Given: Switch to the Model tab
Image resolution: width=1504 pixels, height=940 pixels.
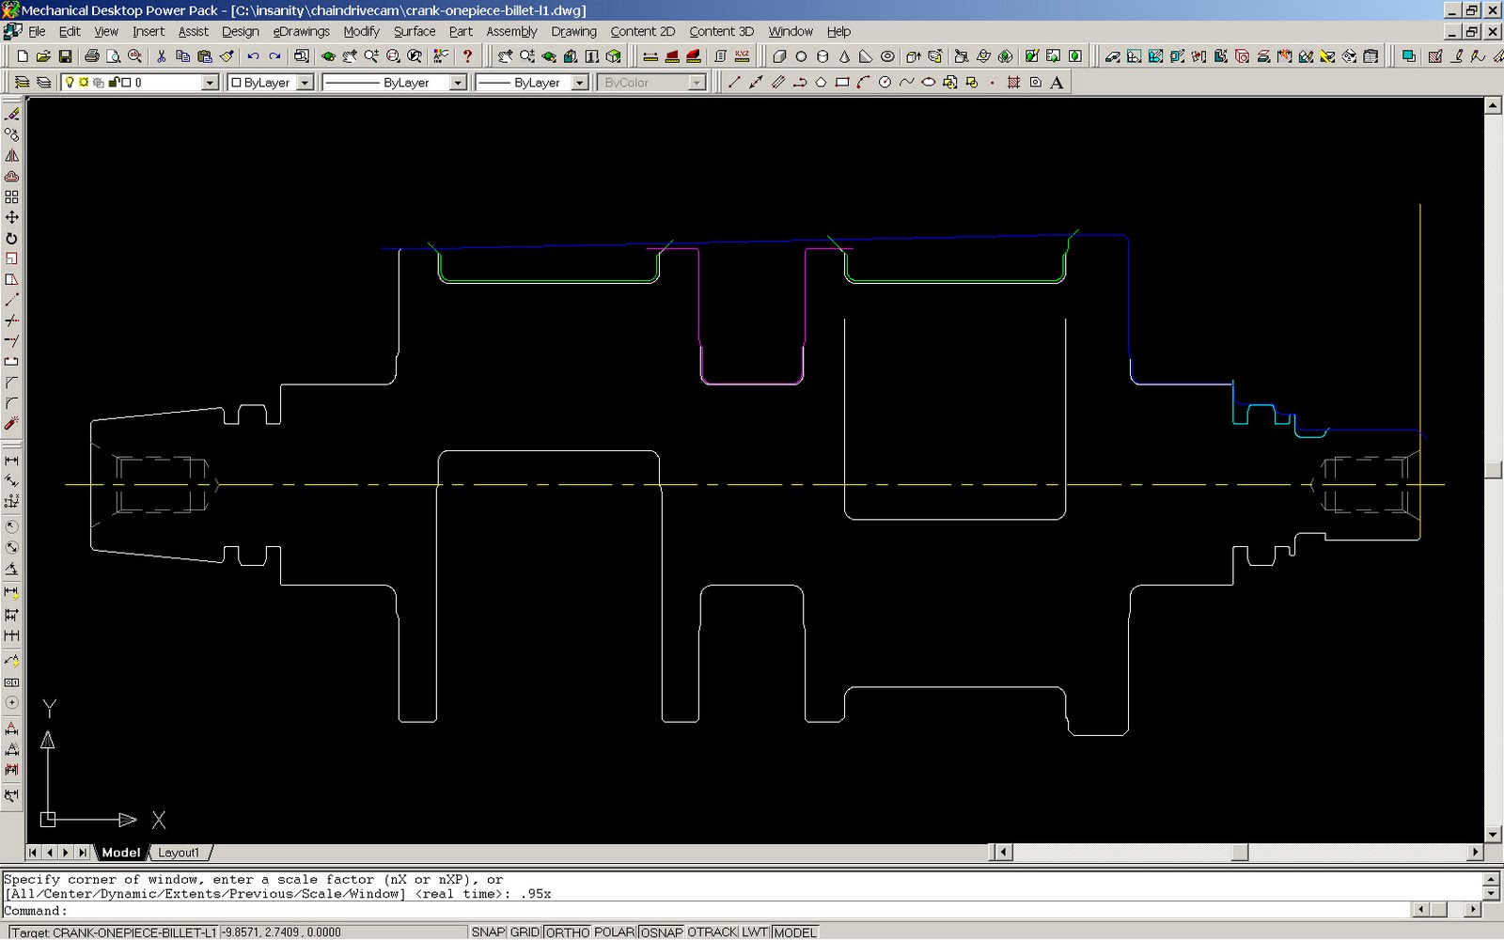Looking at the screenshot, I should pyautogui.click(x=120, y=853).
